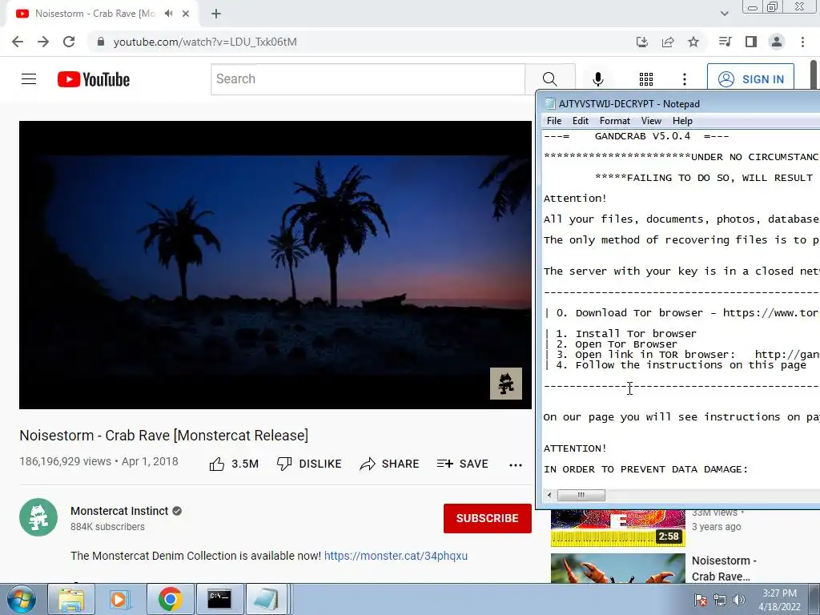Image resolution: width=820 pixels, height=615 pixels.
Task: Click the browser back arrow
Action: [x=18, y=42]
